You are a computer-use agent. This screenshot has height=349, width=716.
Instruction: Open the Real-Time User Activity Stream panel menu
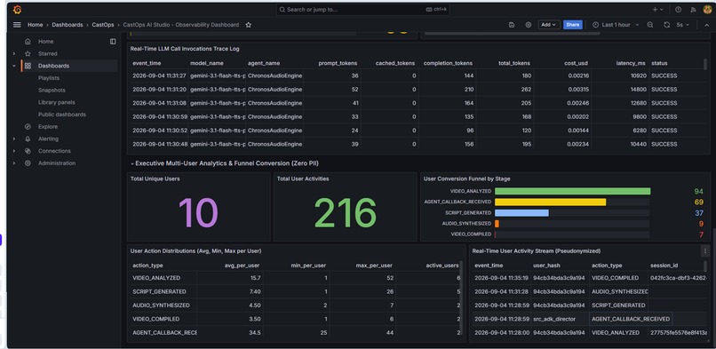point(705,251)
